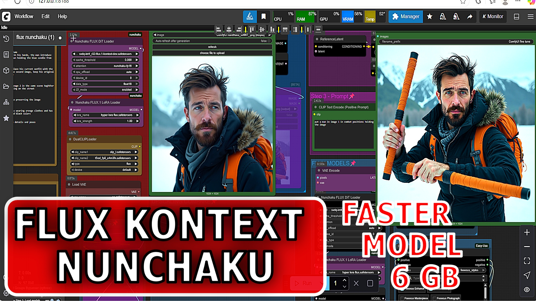Image resolution: width=536 pixels, height=301 pixels.
Task: Collapse the upper Nunchaku FLUX DiT Loader node
Action: 72,41
